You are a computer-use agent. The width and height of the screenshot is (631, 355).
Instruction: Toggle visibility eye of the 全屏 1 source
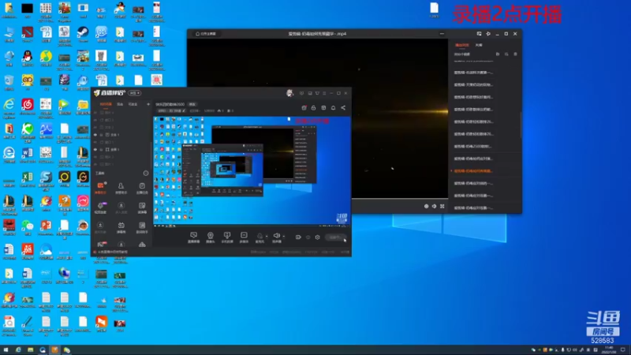(x=95, y=149)
